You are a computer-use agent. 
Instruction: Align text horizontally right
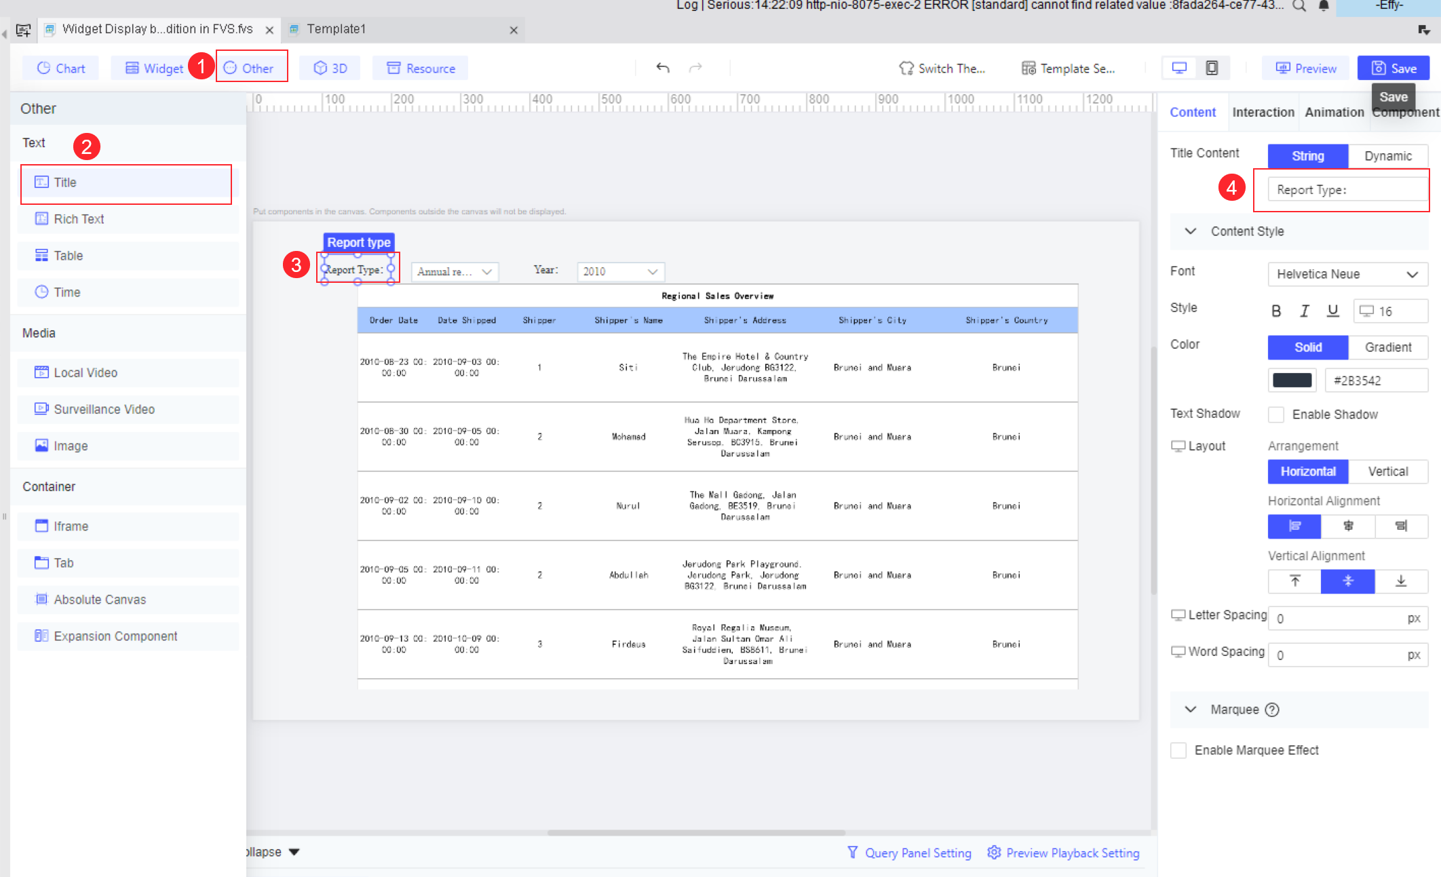1402,526
